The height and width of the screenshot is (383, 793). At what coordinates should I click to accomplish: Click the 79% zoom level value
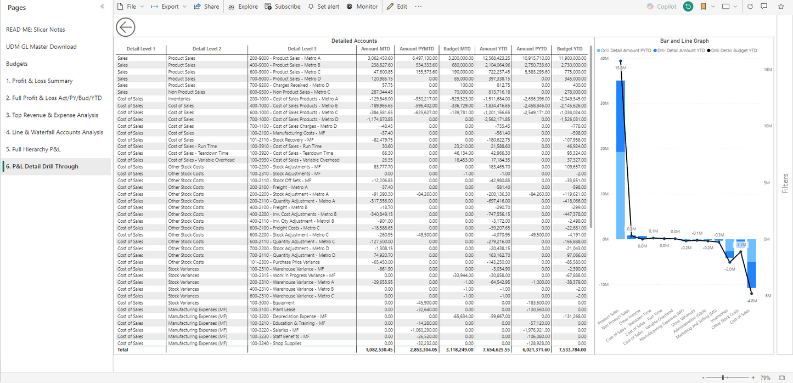point(765,378)
